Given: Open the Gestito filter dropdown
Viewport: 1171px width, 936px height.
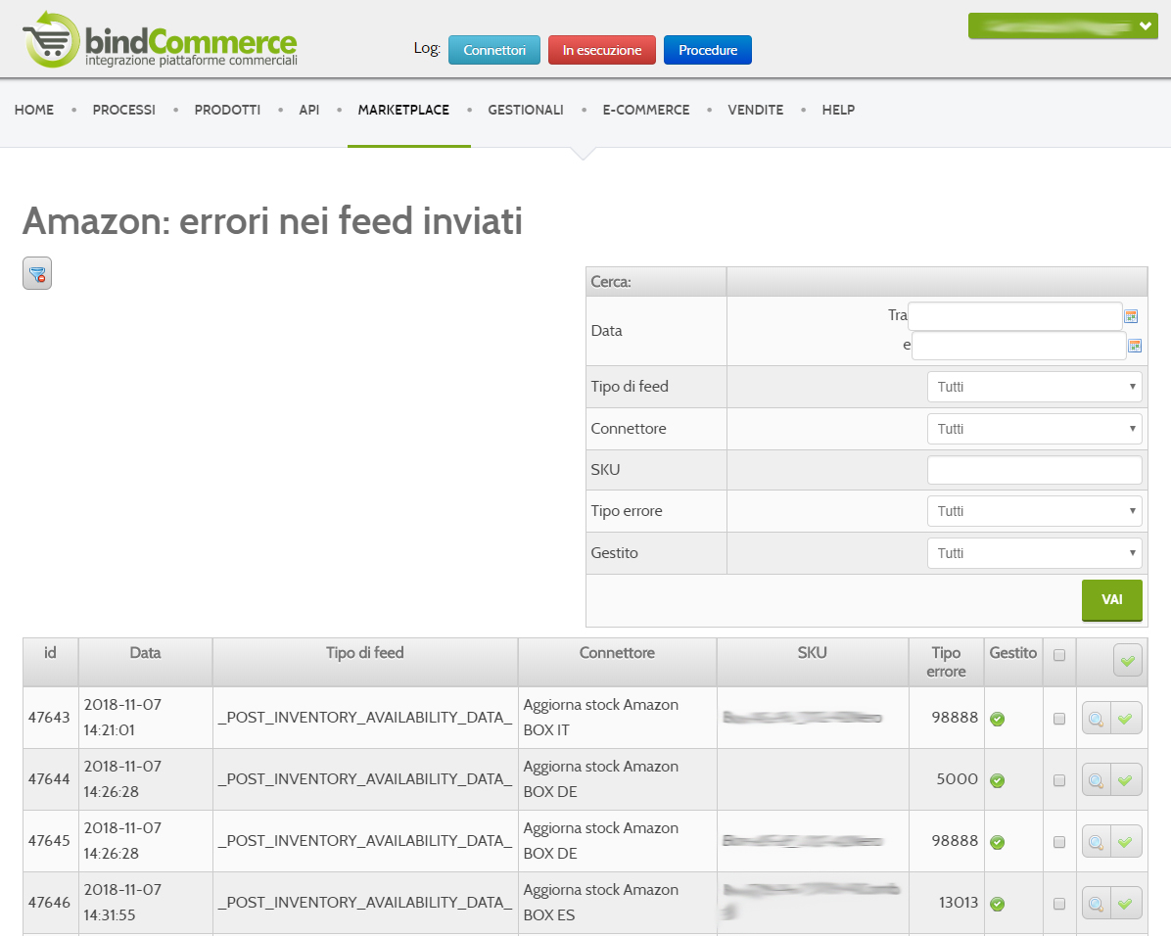Looking at the screenshot, I should [1034, 553].
